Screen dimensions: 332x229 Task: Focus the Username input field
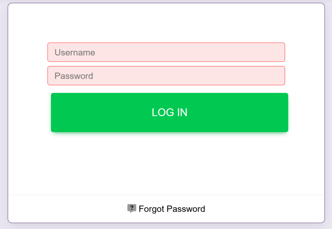[x=166, y=52]
